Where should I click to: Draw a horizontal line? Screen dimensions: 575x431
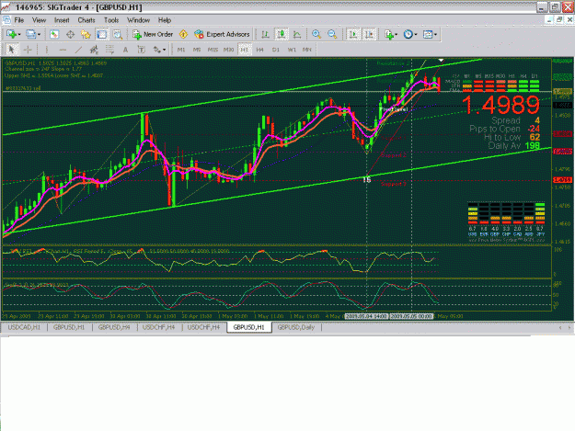tap(63, 50)
